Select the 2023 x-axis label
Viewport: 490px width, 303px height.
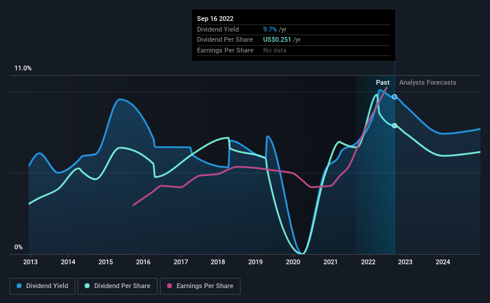point(405,262)
